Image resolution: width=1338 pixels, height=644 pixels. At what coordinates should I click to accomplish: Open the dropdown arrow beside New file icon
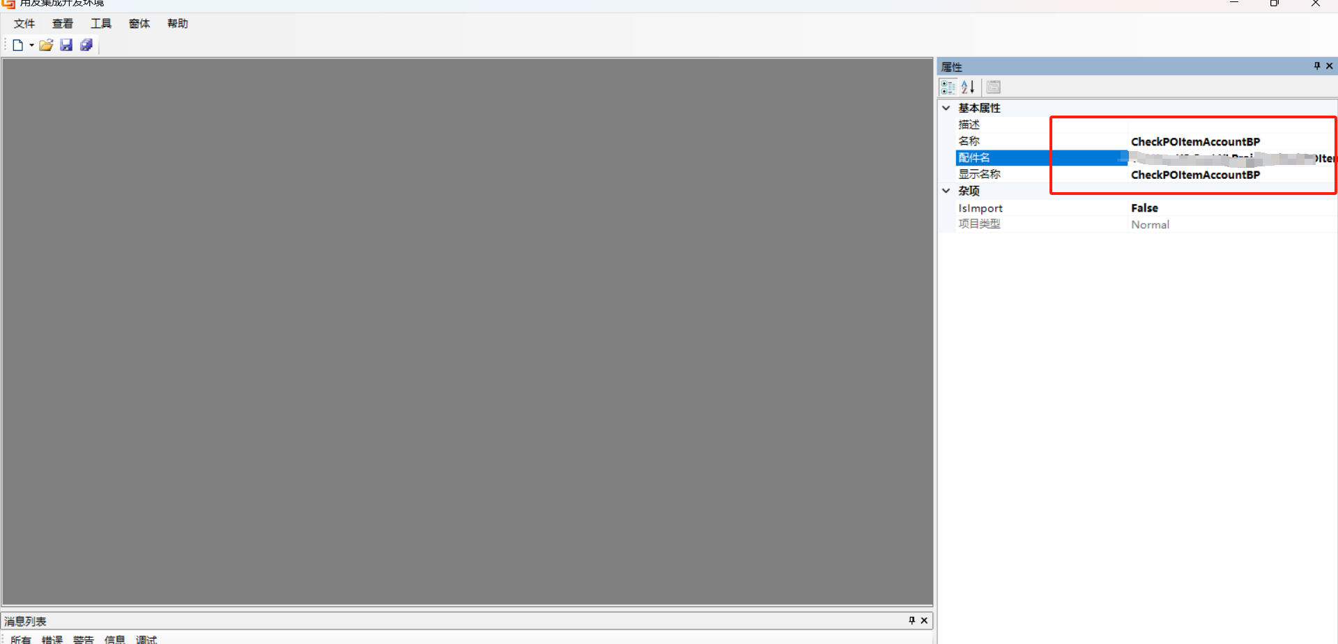pyautogui.click(x=31, y=45)
